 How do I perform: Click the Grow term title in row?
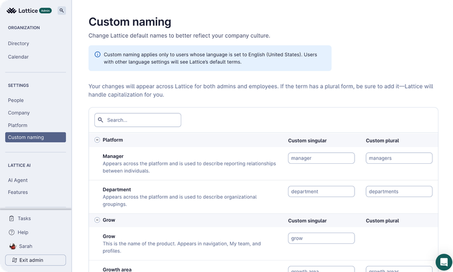(x=109, y=236)
